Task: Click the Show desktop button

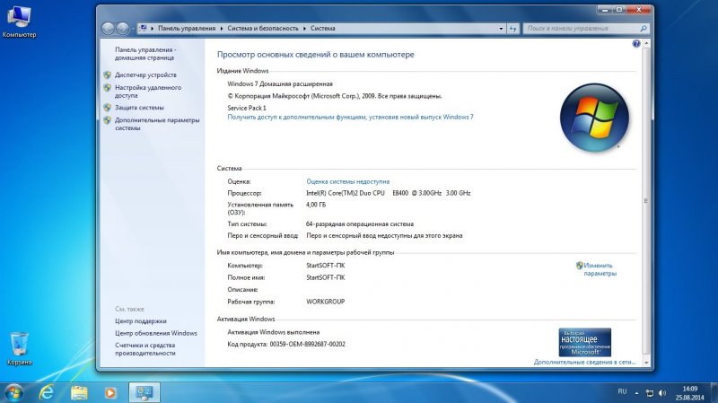Action: click(714, 393)
